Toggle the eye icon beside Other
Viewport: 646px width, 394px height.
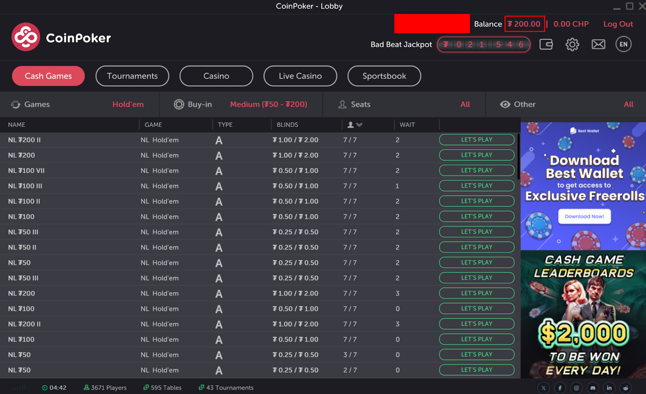pos(505,104)
